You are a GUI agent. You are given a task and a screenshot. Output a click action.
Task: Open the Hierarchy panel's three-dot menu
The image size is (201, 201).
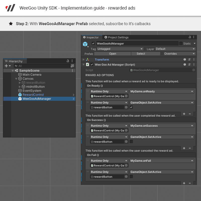72,61
